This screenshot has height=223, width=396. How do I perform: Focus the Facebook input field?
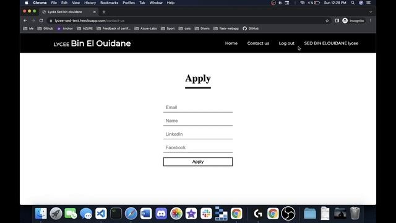click(x=198, y=147)
